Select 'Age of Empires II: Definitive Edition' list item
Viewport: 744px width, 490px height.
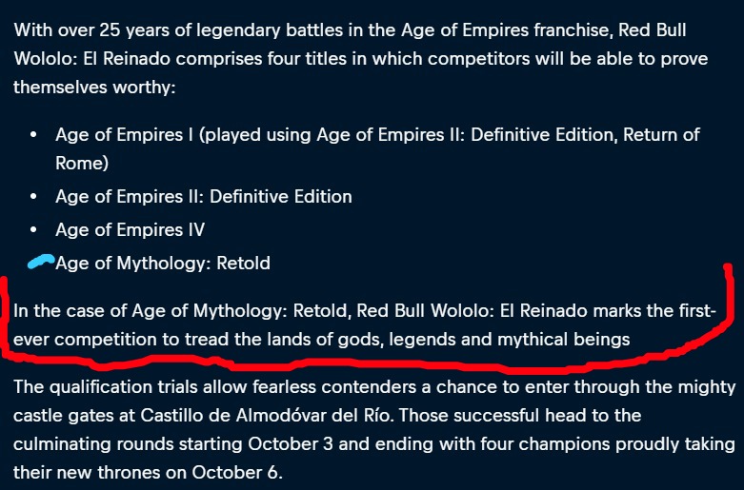tap(204, 197)
